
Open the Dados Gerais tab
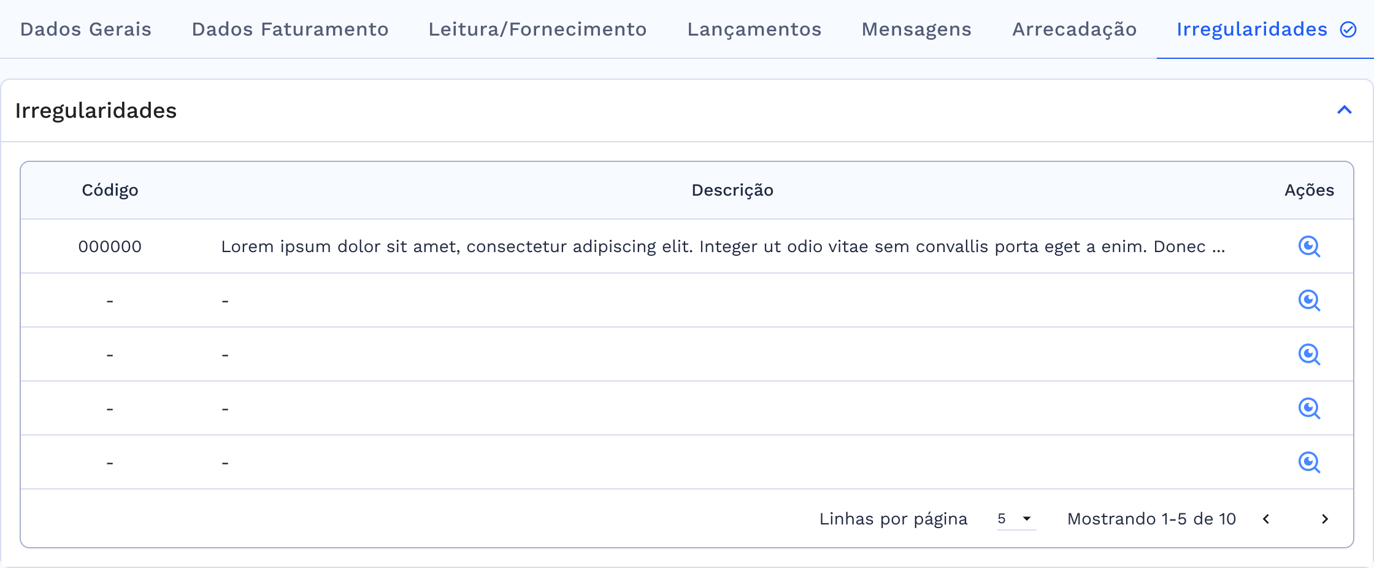point(85,29)
